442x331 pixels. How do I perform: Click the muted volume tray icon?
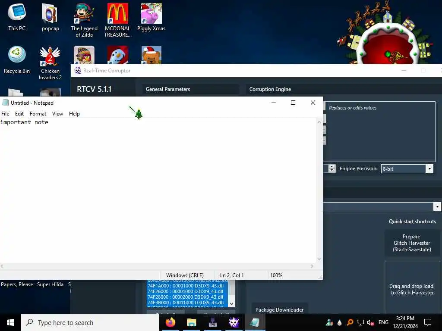pyautogui.click(x=370, y=322)
